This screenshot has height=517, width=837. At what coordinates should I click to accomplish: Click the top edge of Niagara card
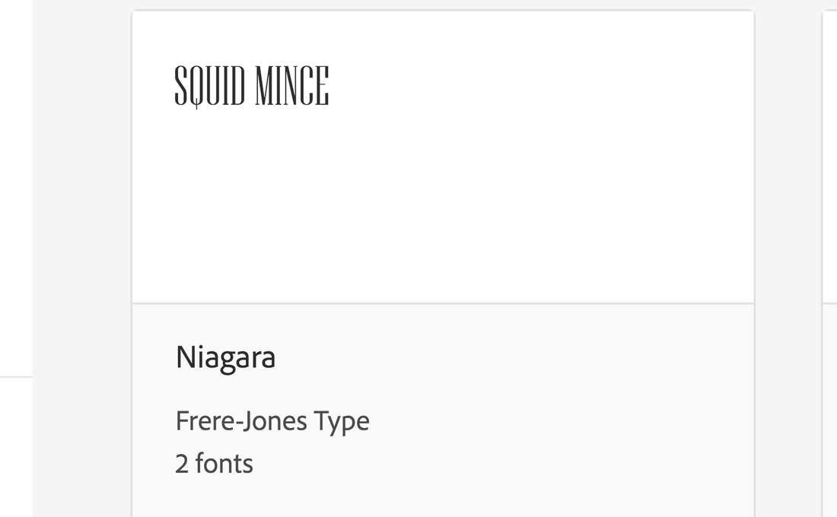click(x=443, y=11)
